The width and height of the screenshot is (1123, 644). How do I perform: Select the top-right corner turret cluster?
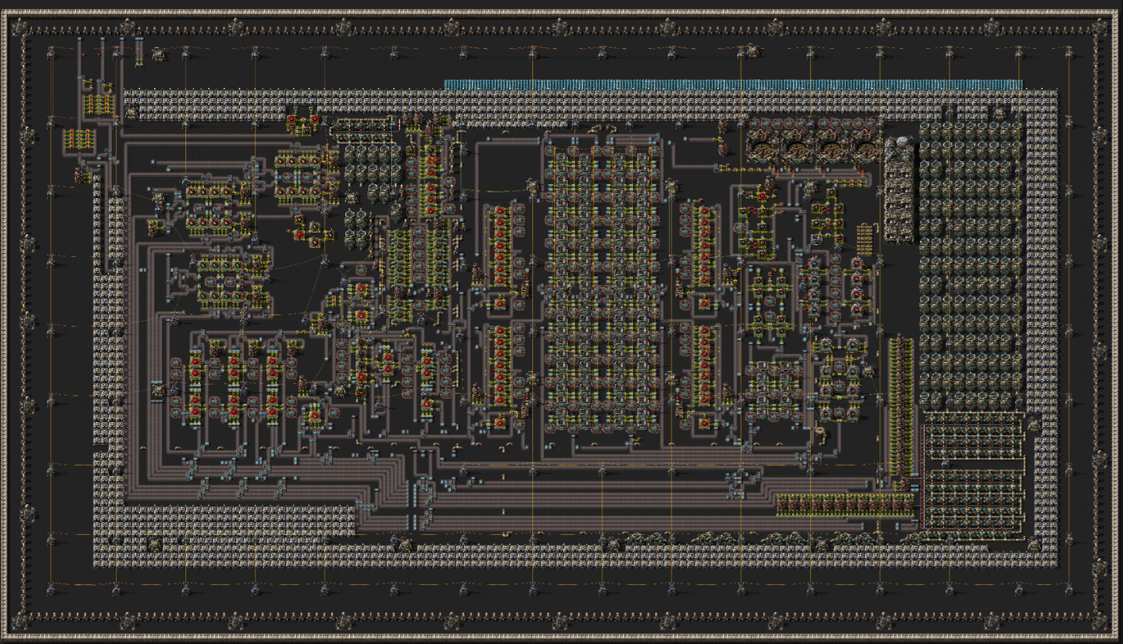coord(1101,27)
